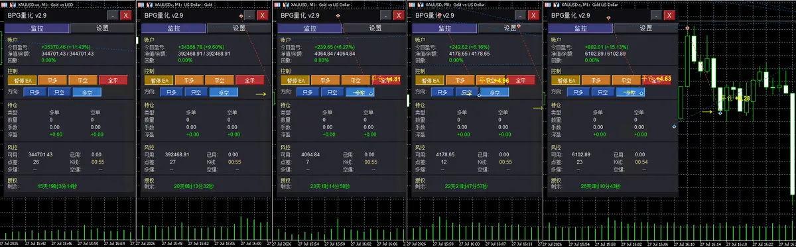This screenshot has height=247, width=796.
Task: Pick 多空 direction in the 6102.89 panel
Action: 630,92
